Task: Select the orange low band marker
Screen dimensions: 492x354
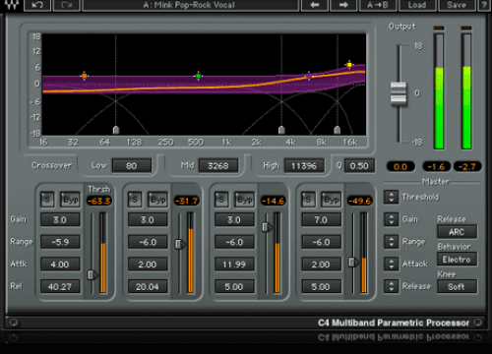Action: (x=85, y=76)
